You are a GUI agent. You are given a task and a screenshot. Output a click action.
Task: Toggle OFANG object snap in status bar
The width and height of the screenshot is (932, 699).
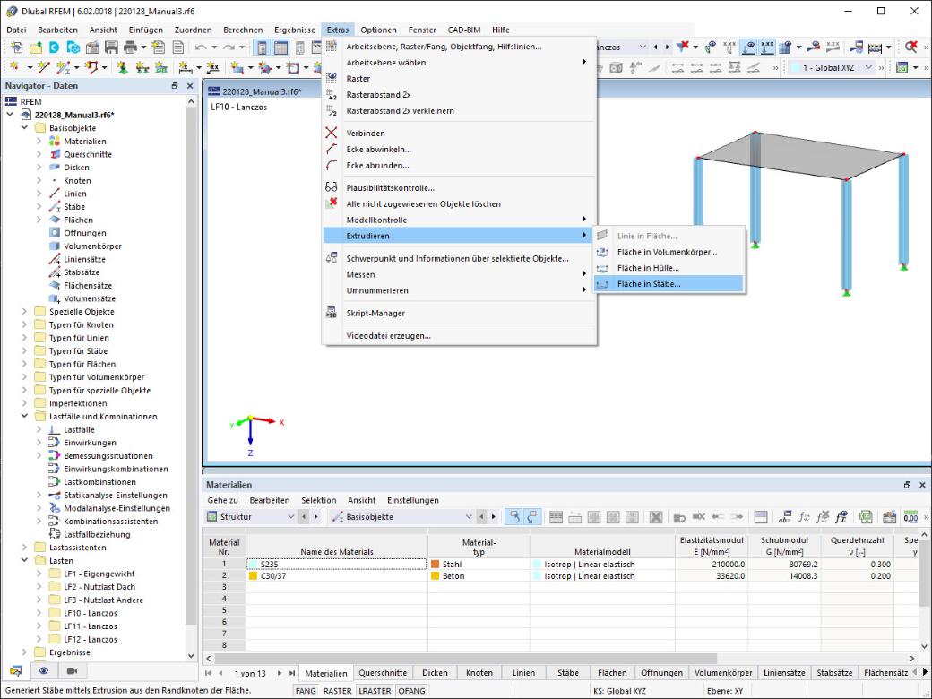411,691
